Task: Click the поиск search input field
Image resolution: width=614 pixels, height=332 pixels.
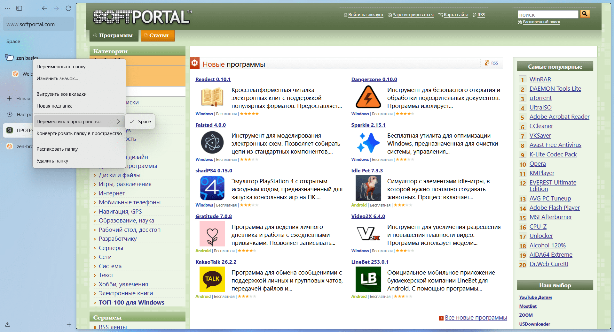Action: tap(548, 14)
